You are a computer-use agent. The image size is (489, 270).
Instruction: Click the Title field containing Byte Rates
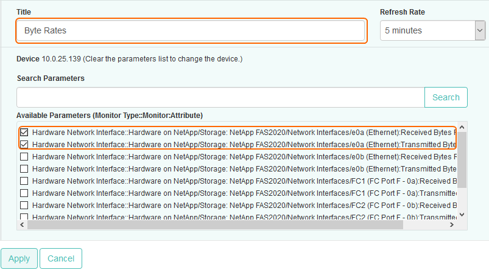pos(191,30)
